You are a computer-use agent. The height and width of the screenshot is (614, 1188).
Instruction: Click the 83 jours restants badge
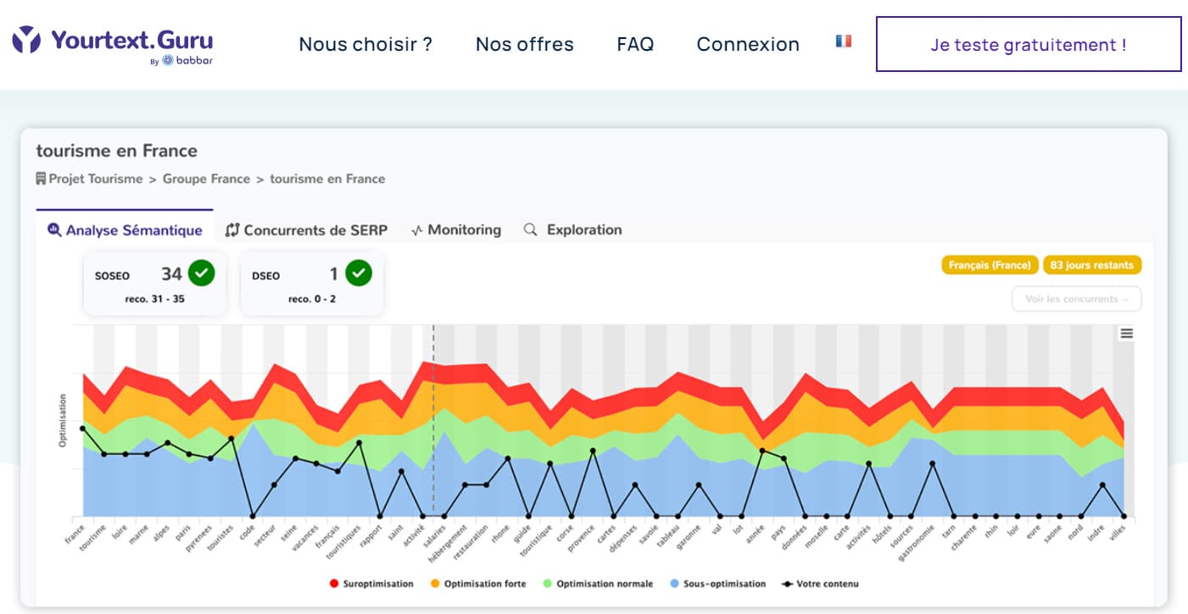[x=1092, y=265]
